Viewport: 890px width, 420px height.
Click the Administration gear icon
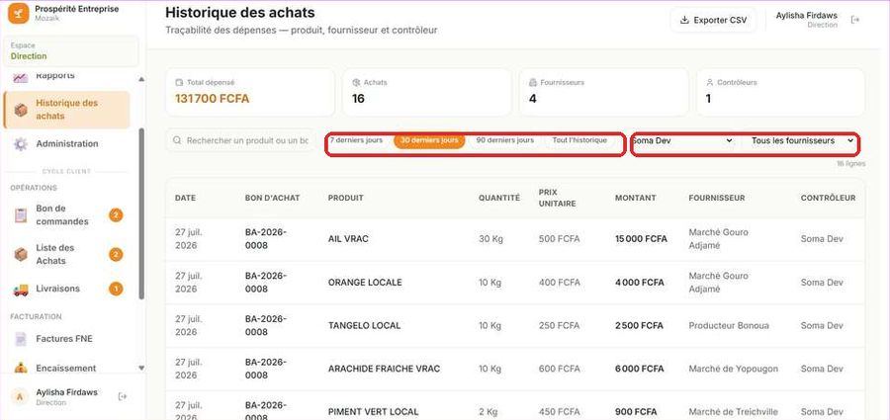[21, 144]
